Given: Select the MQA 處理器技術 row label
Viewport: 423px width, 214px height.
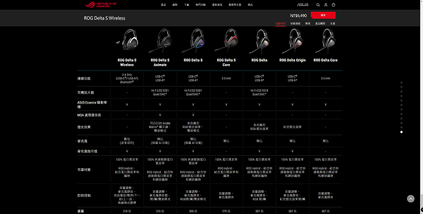Looking at the screenshot, I should [x=89, y=115].
